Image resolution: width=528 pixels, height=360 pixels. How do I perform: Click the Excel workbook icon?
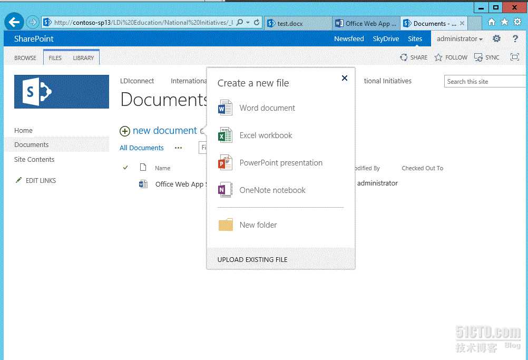pos(226,135)
